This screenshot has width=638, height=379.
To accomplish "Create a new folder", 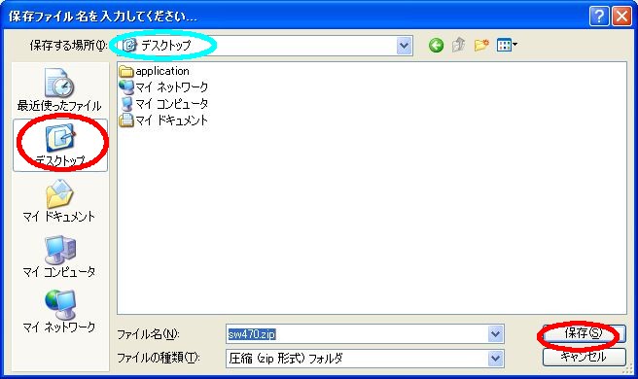I will pos(481,45).
